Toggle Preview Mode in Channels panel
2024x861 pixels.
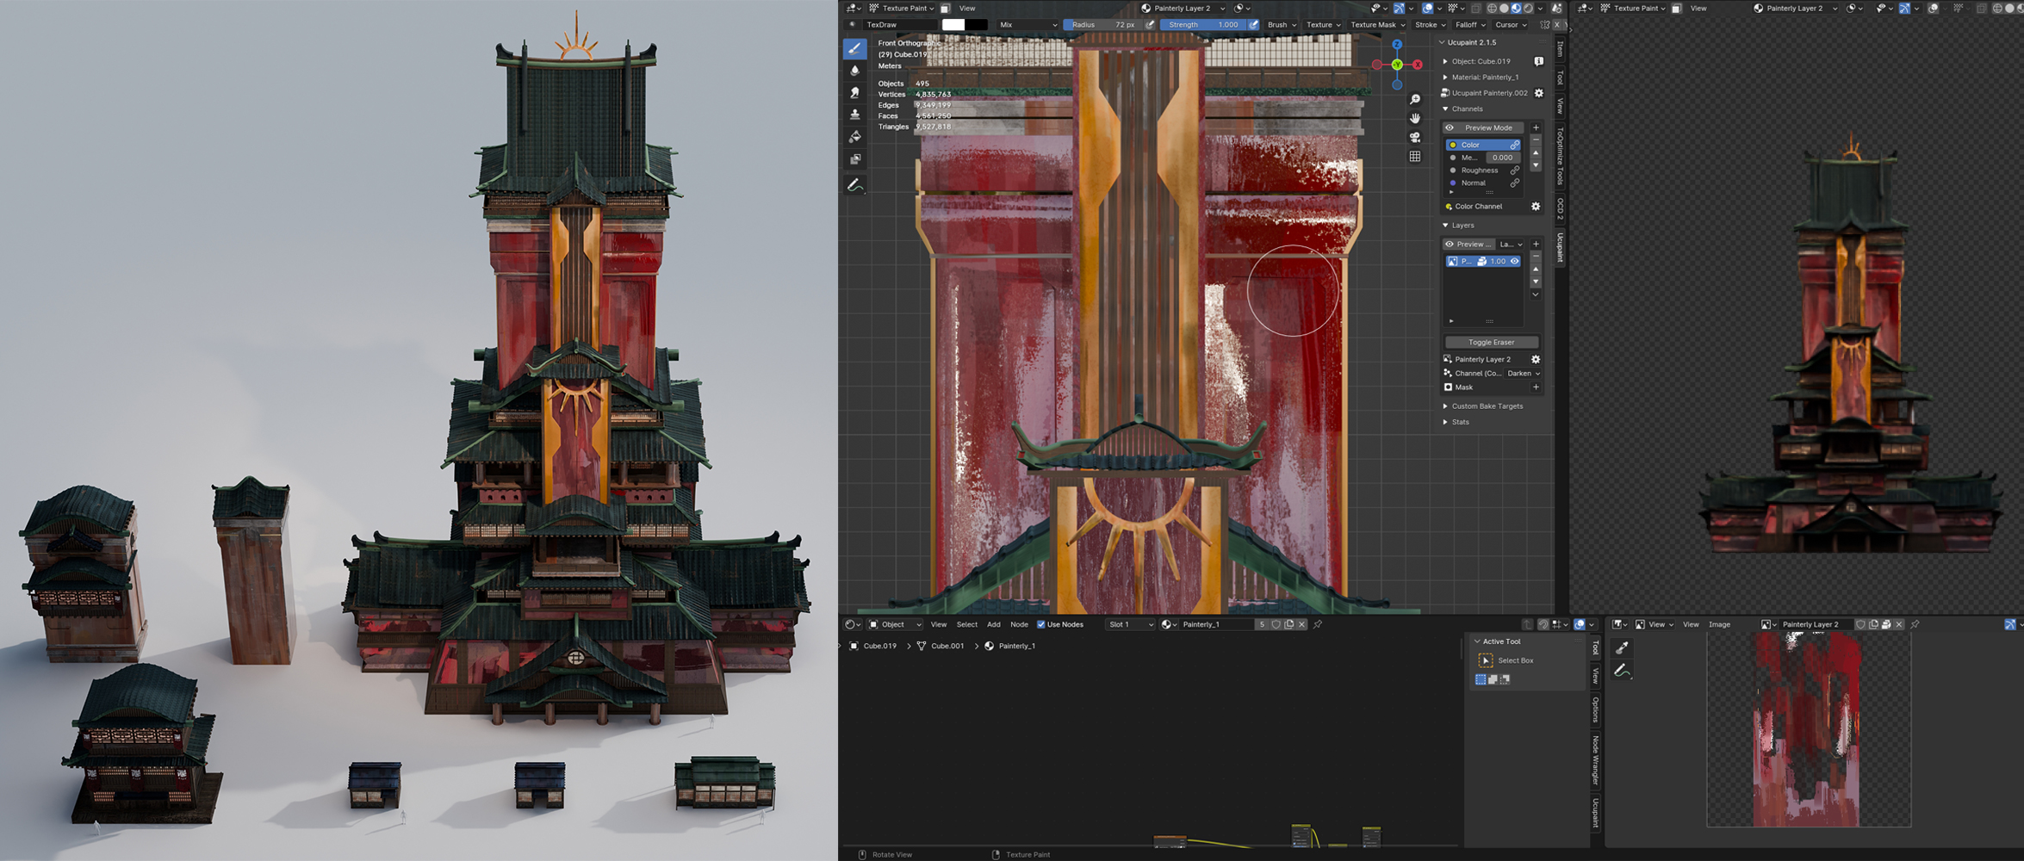pos(1487,127)
